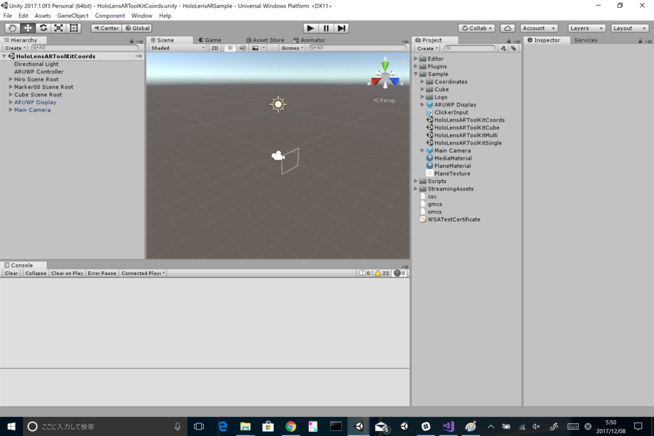The image size is (654, 436).
Task: Toggle Error Pause option
Action: coord(102,273)
